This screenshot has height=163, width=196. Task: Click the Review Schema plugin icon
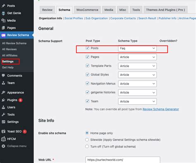click(3, 35)
